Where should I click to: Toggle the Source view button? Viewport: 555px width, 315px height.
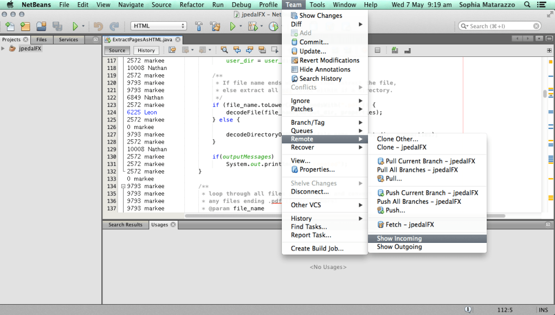(117, 50)
